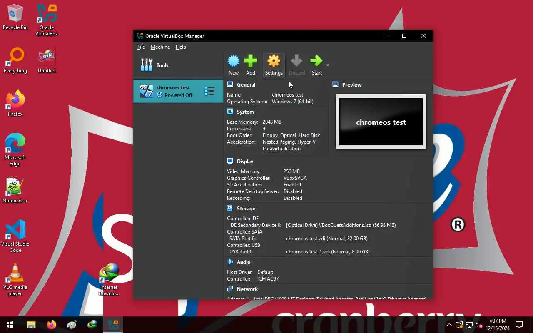Open the notification center icon

(519, 325)
